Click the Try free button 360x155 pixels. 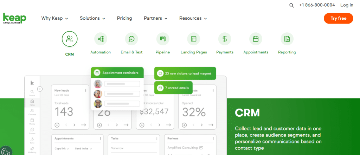(339, 18)
